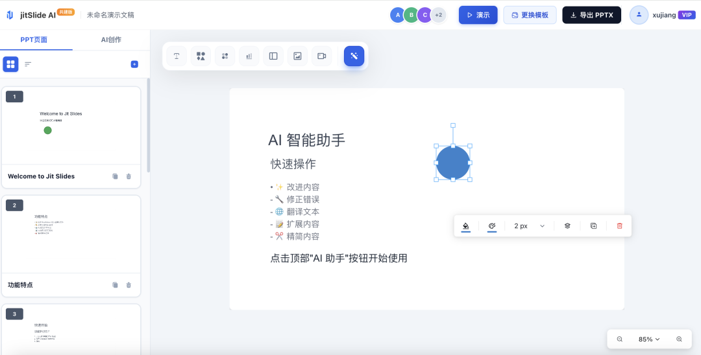Open the 85% zoom level dropdown

click(649, 339)
